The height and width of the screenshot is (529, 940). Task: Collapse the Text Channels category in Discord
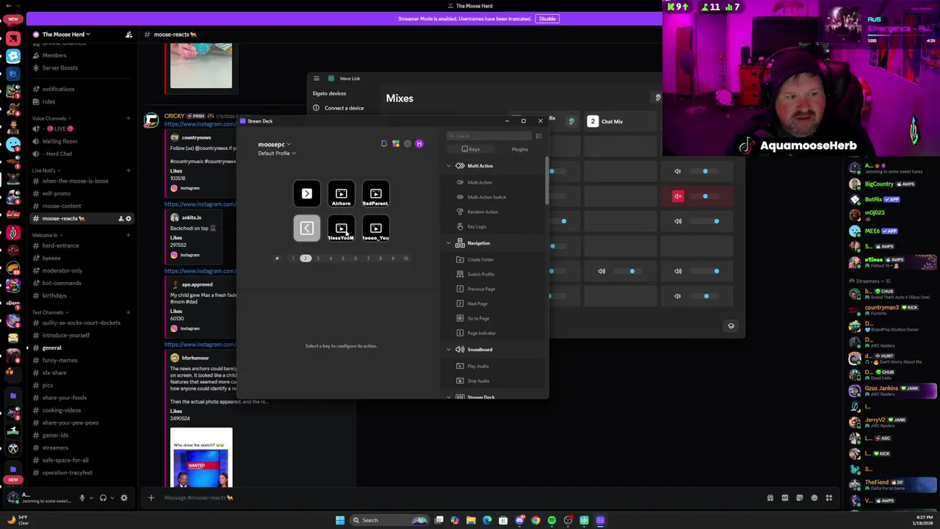click(x=50, y=312)
